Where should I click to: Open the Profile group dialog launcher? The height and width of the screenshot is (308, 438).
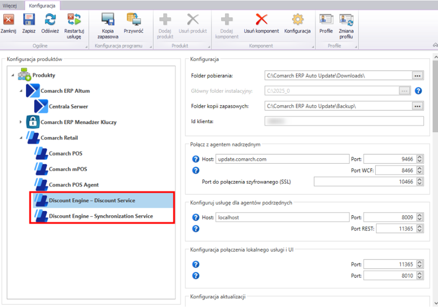point(356,47)
